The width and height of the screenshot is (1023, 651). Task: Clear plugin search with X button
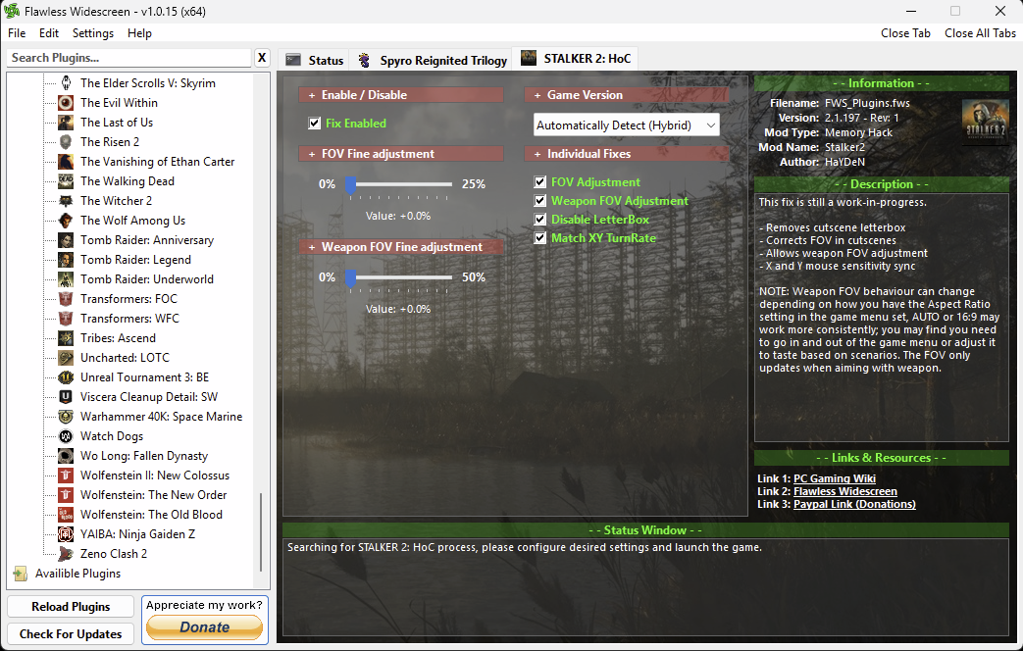262,58
